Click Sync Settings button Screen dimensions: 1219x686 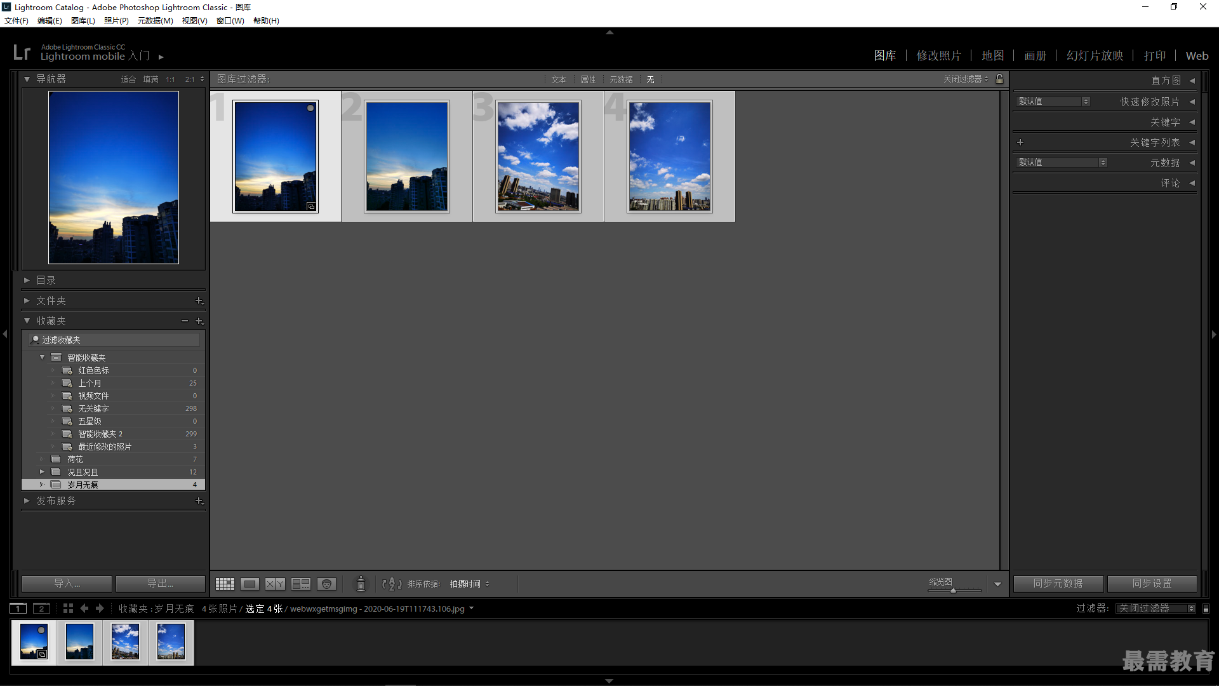[1152, 584]
